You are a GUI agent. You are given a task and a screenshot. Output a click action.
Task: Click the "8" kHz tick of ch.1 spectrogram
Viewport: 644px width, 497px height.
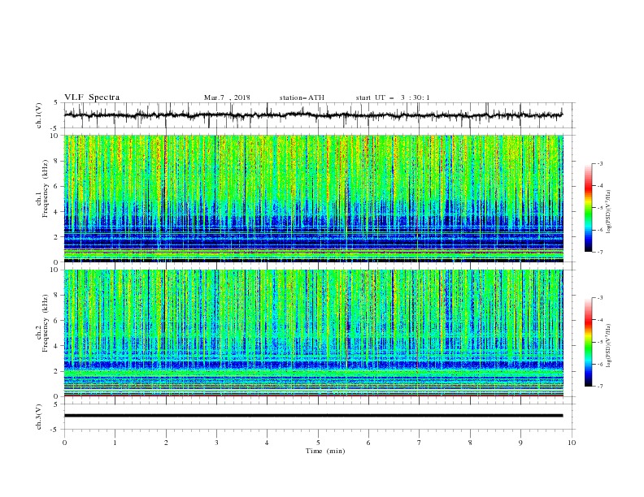pyautogui.click(x=58, y=161)
